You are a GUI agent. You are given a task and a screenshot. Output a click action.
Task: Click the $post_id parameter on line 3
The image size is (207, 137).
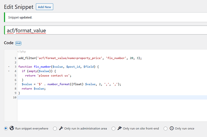coord(73,67)
